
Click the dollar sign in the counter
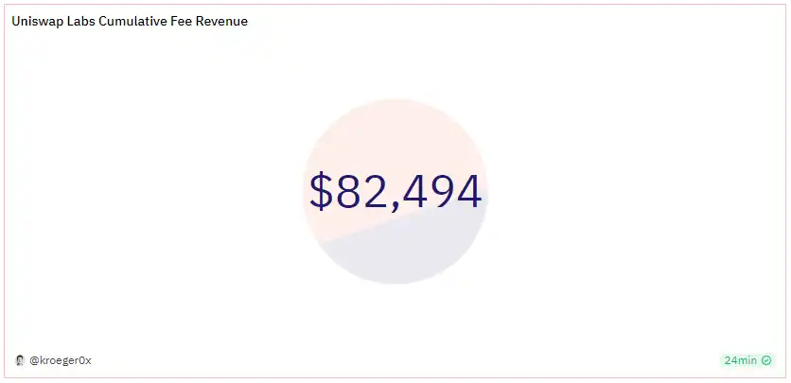pos(322,192)
